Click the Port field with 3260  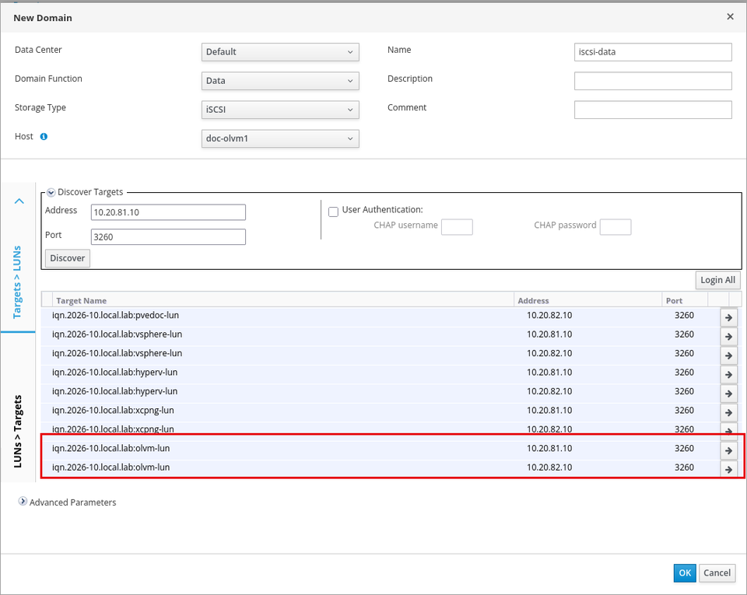pyautogui.click(x=168, y=237)
